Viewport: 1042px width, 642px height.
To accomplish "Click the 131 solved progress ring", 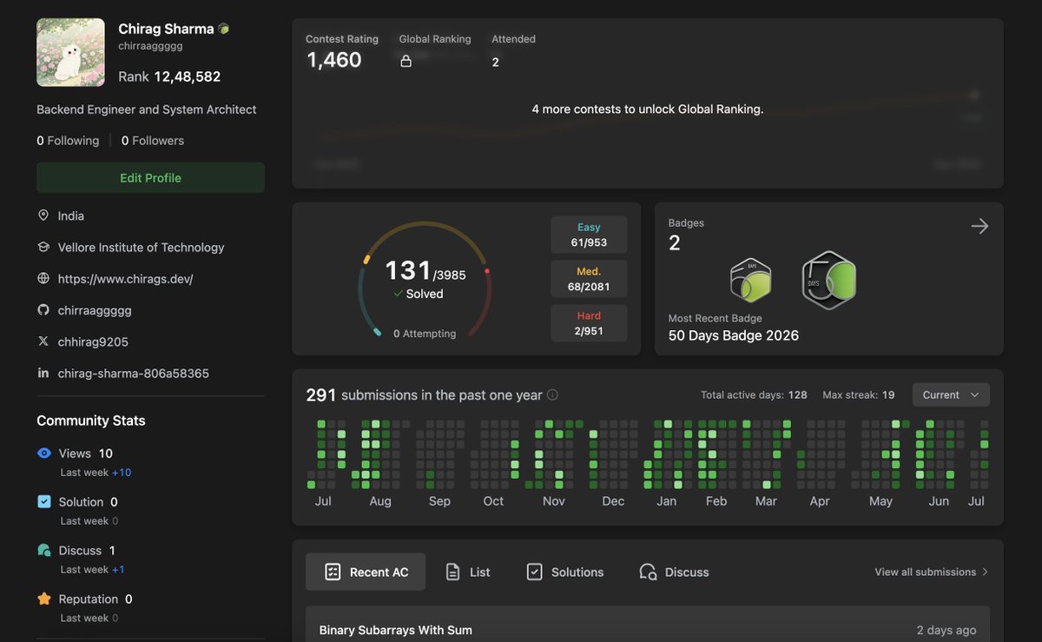I will point(425,280).
